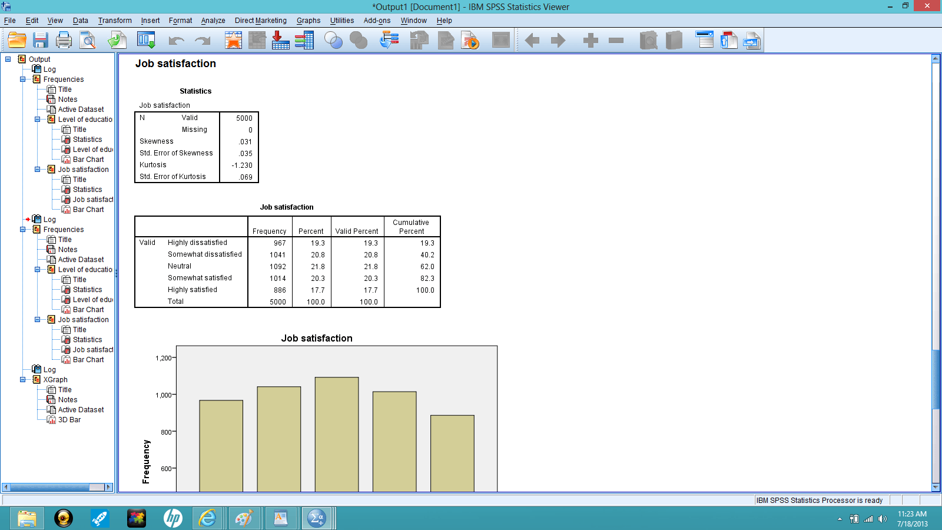942x530 pixels.
Task: Collapse the topmost Frequencies outline node
Action: 23,79
